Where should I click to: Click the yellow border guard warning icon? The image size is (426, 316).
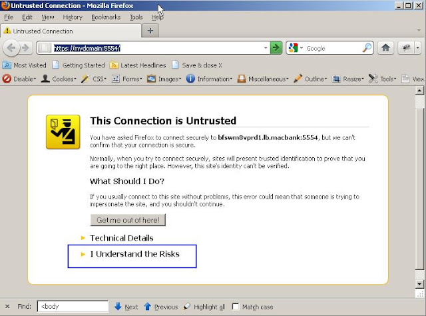pyautogui.click(x=63, y=132)
